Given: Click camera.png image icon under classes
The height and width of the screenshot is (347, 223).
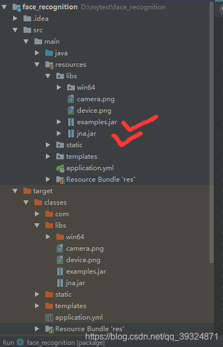Looking at the screenshot, I should pos(60,248).
